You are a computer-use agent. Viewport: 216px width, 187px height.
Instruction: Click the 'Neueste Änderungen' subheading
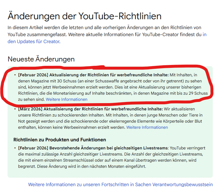(x=41, y=59)
